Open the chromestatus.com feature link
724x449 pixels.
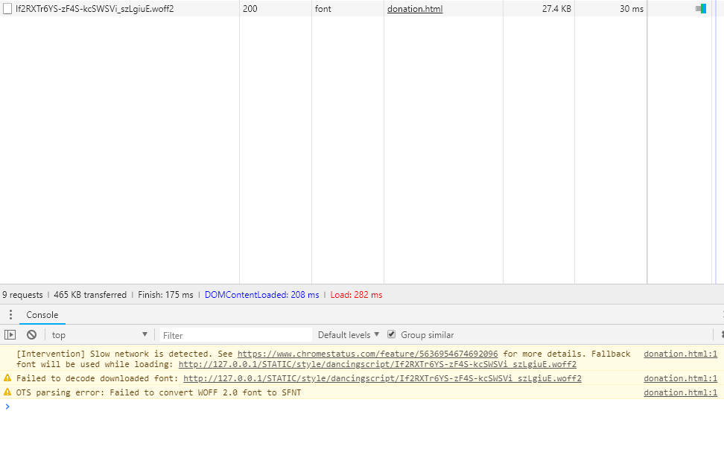367,354
